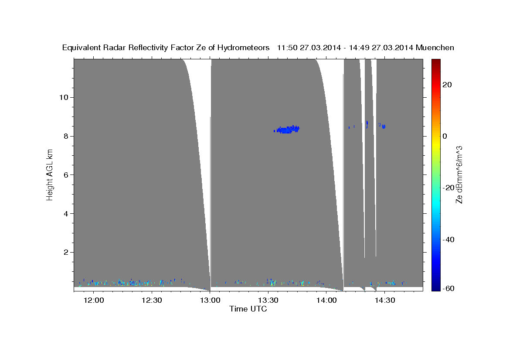The height and width of the screenshot is (349, 523).
Task: Click the height axis tick label '4'
Action: 65,214
